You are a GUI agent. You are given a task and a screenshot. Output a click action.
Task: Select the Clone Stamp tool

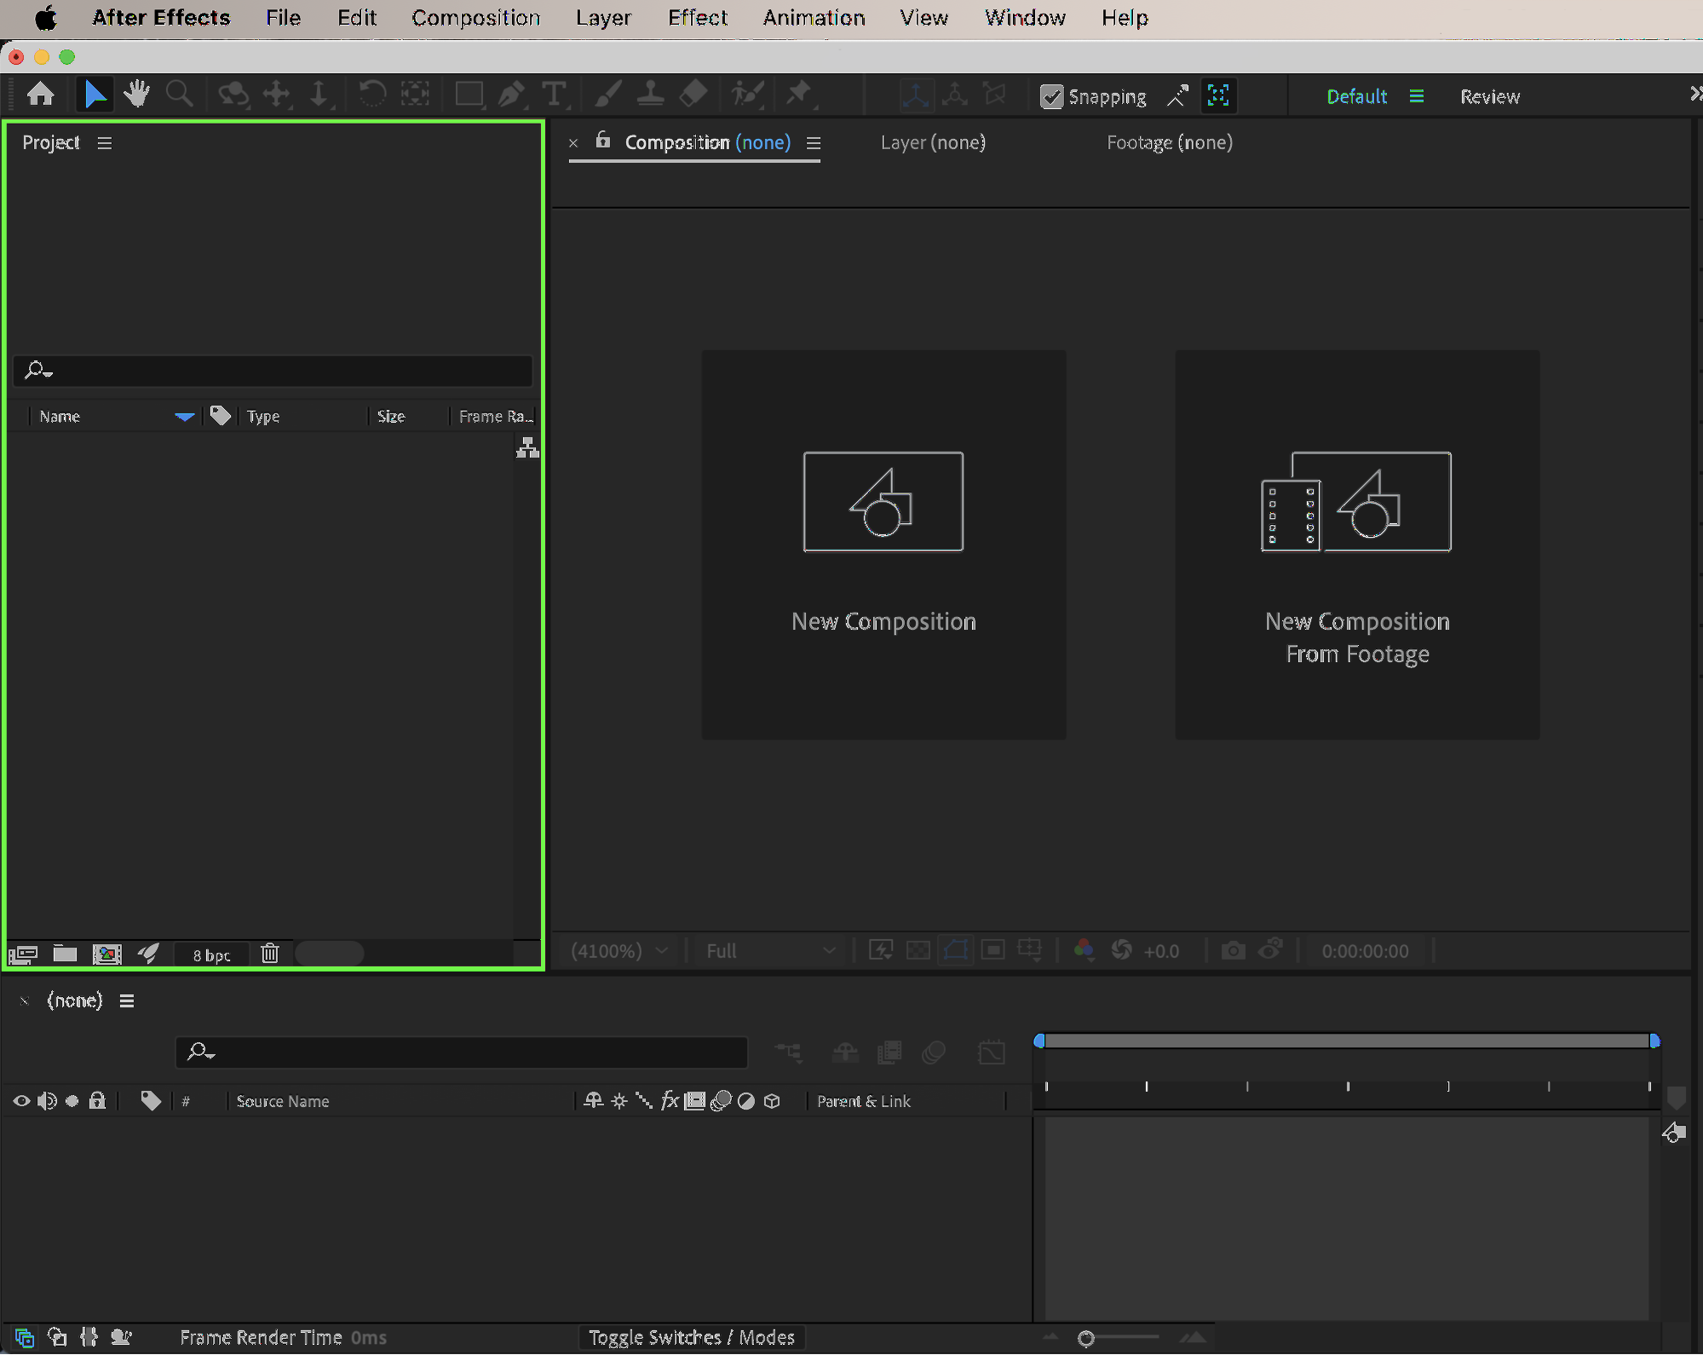[650, 94]
